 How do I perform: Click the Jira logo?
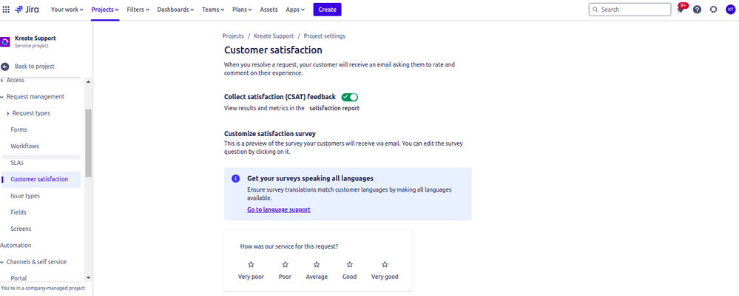(27, 10)
